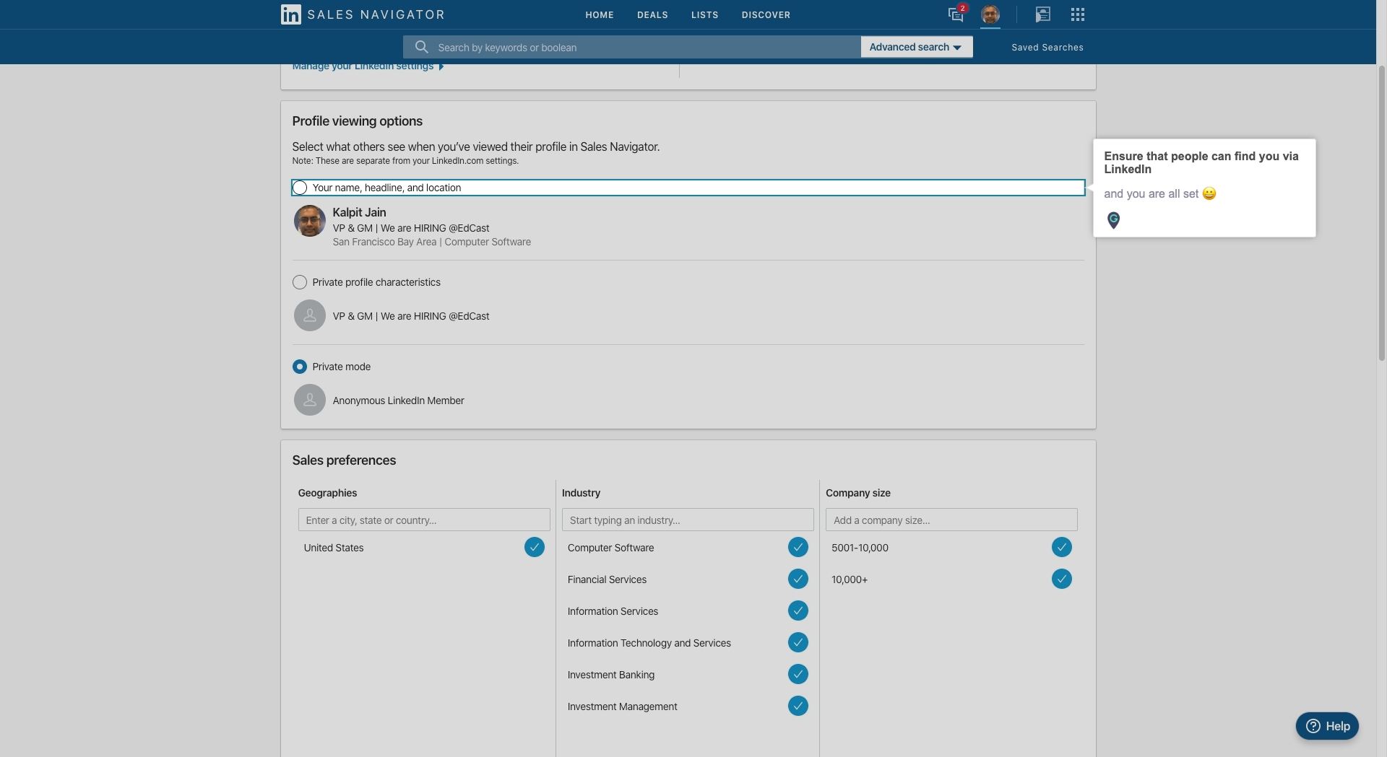Toggle Information Technology and Services checkmark
The width and height of the screenshot is (1387, 757).
tap(798, 642)
